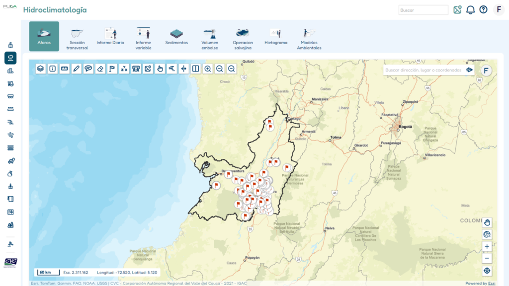Image resolution: width=509 pixels, height=286 pixels.
Task: Click the Bogotá city label
Action: point(405,127)
